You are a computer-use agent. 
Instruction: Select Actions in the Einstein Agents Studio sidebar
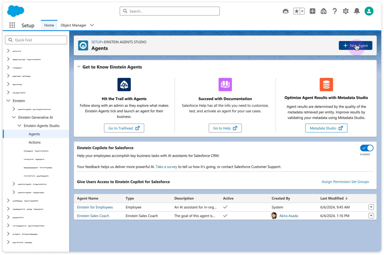coord(34,142)
